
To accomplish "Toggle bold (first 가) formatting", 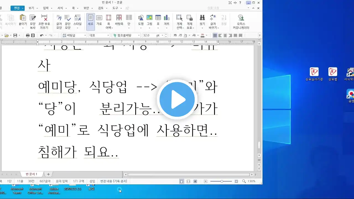I will pyautogui.click(x=175, y=35).
